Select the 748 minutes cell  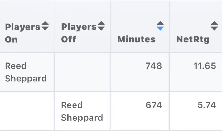(x=154, y=66)
